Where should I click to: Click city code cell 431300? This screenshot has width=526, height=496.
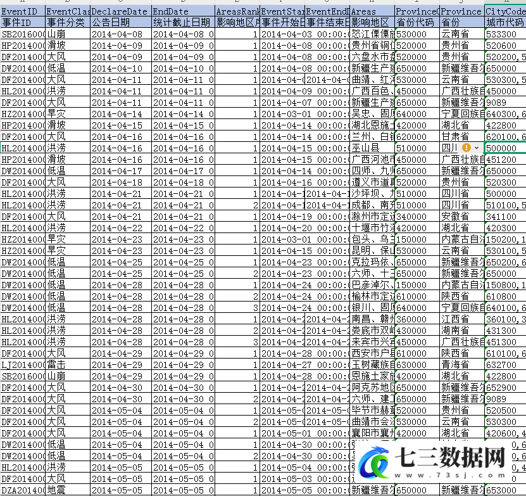(505, 331)
